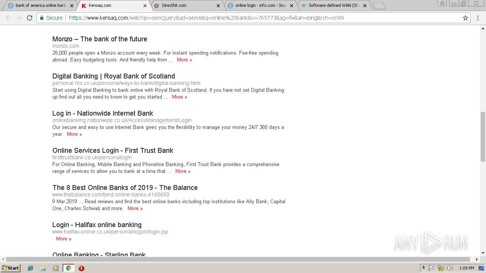
Task: Open Windows Explorer folder on taskbar
Action: coord(43,268)
